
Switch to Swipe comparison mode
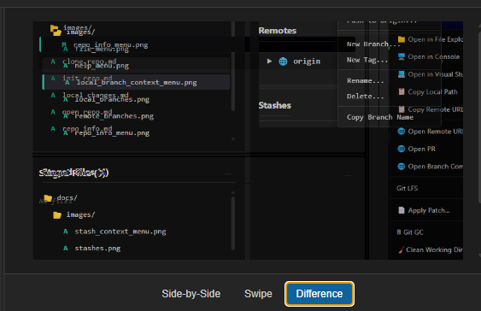[x=258, y=294]
